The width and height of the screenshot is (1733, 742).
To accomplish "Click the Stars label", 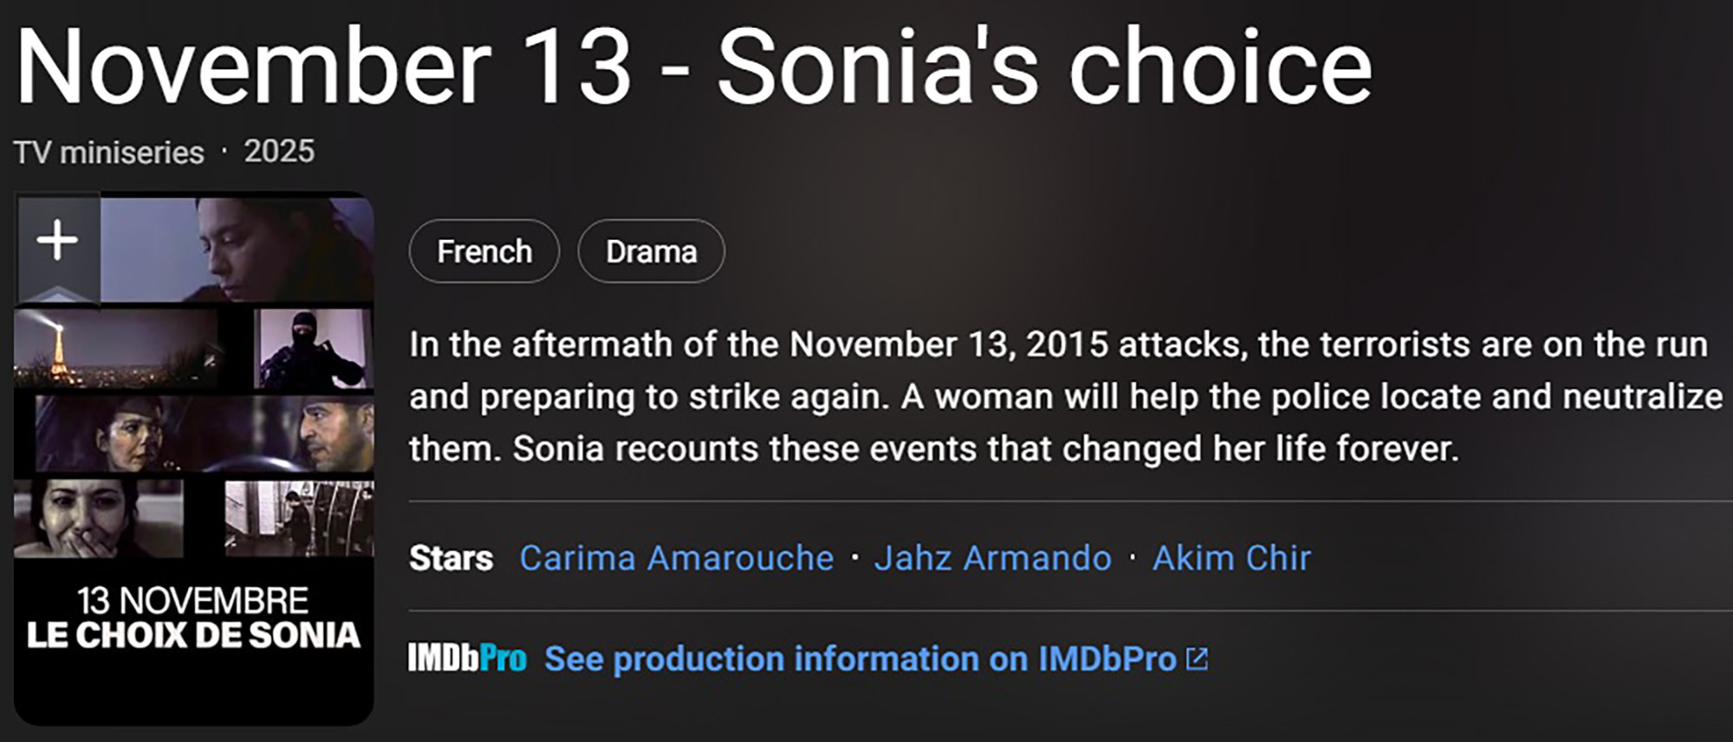I will click(x=451, y=558).
